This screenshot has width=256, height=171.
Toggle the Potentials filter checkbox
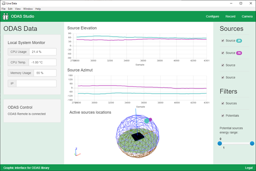click(223, 115)
